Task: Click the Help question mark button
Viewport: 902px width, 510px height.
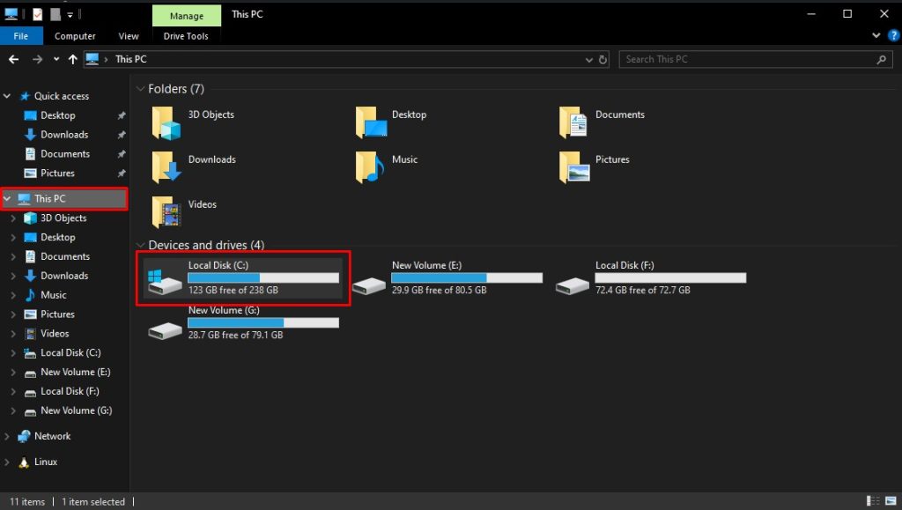Action: (894, 35)
